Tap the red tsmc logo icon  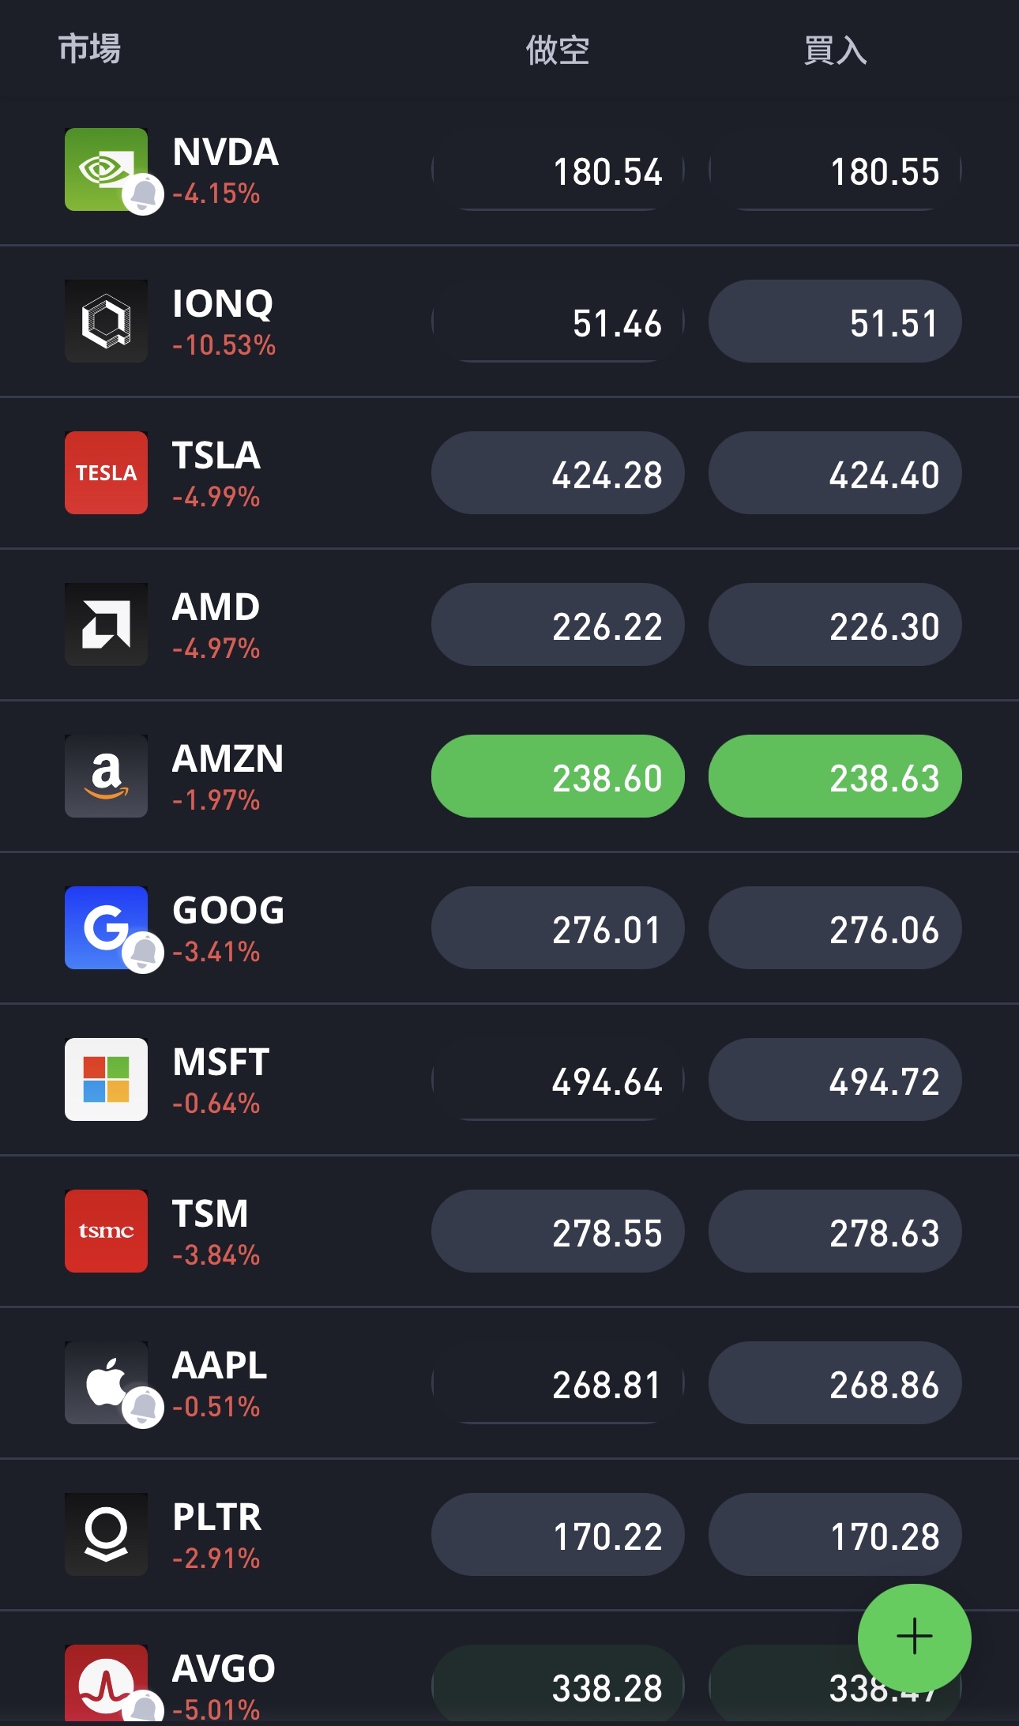(106, 1231)
